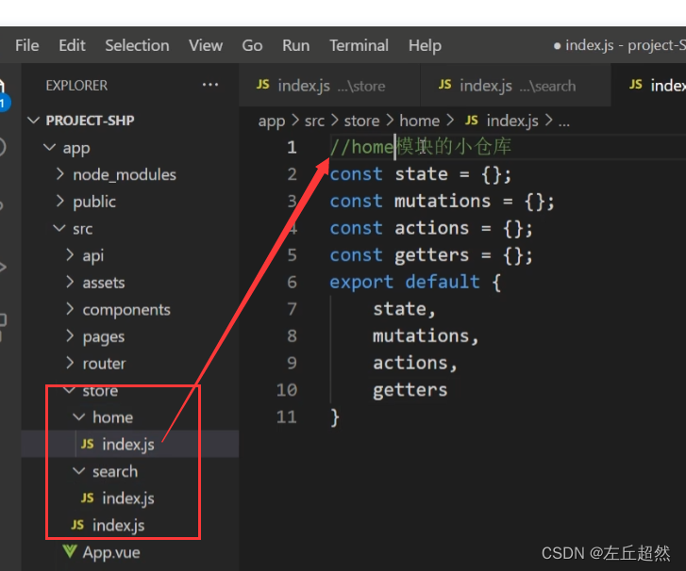Click 'getters' inside the export block
Viewport: 686px width, 571px height.
[x=410, y=390]
